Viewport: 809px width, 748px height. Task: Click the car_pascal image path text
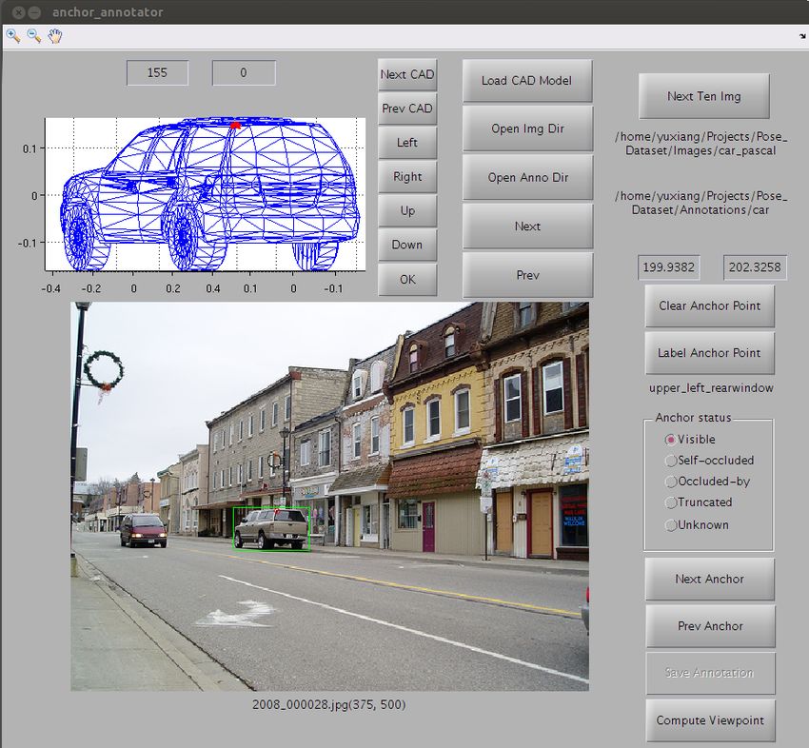(x=700, y=144)
